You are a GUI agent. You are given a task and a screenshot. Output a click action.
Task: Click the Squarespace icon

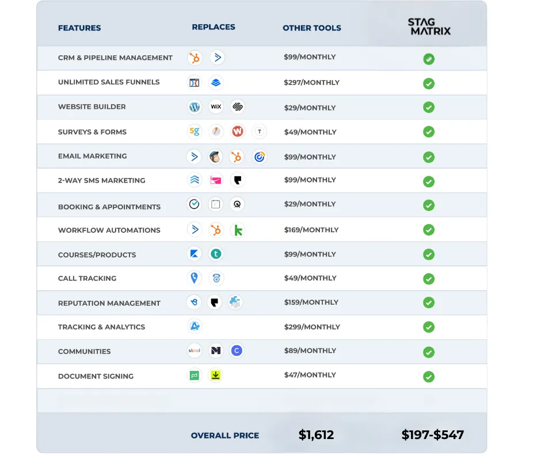point(237,107)
